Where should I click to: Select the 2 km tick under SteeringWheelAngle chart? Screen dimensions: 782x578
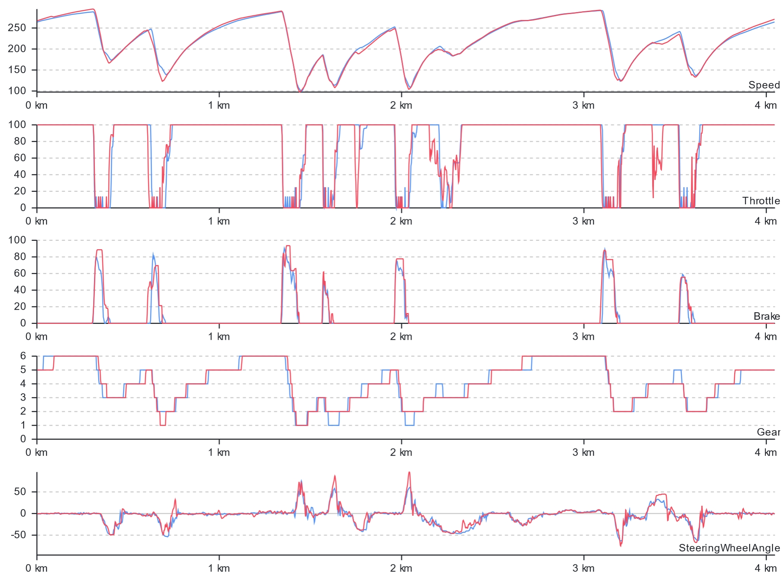pos(401,568)
